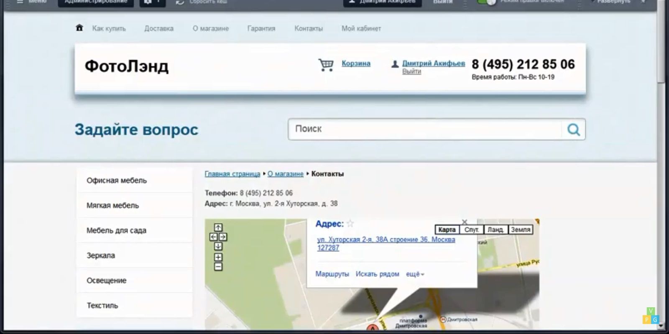669x334 pixels.
Task: Open the ул. Хуторская address link
Action: (386, 243)
